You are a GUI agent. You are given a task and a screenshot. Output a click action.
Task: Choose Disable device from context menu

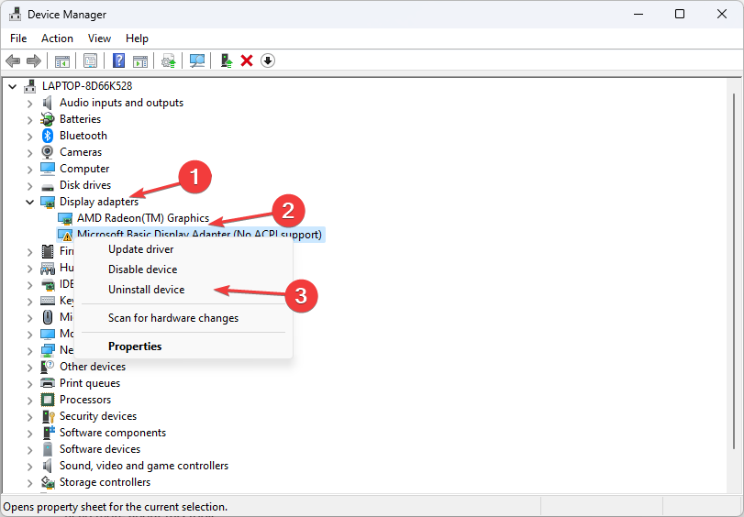pyautogui.click(x=183, y=269)
